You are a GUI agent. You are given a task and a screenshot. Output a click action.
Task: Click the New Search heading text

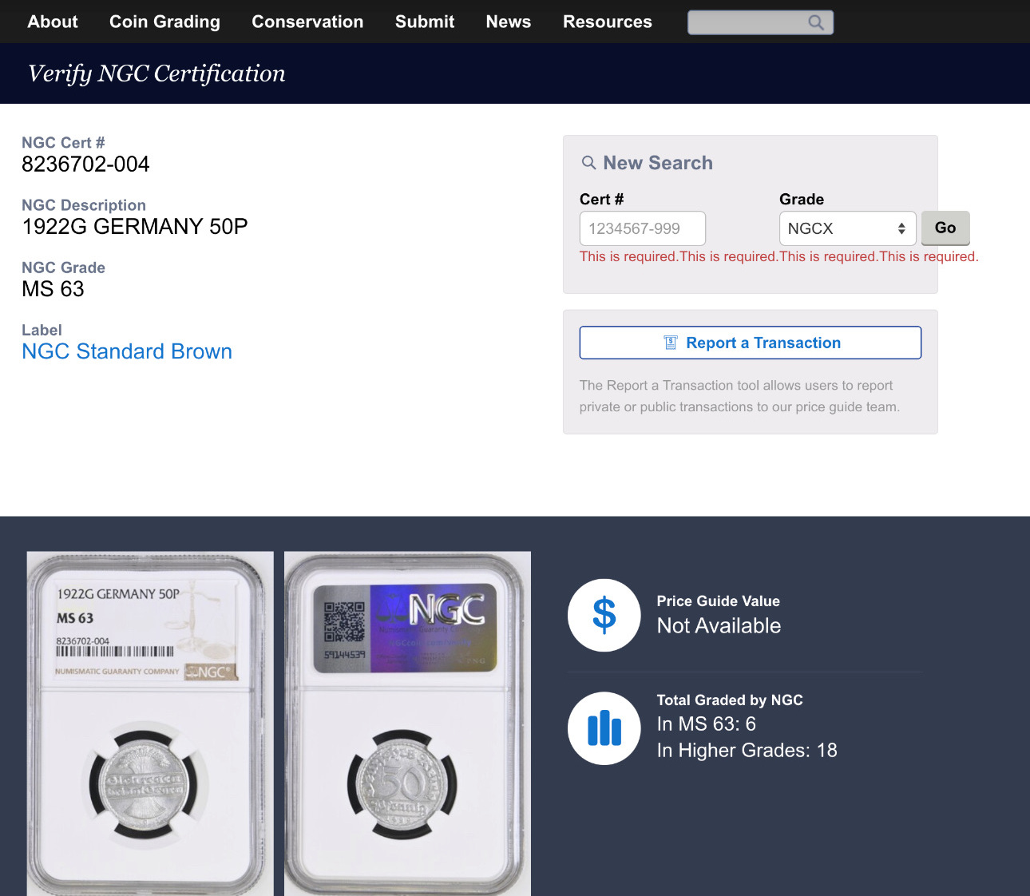[658, 163]
